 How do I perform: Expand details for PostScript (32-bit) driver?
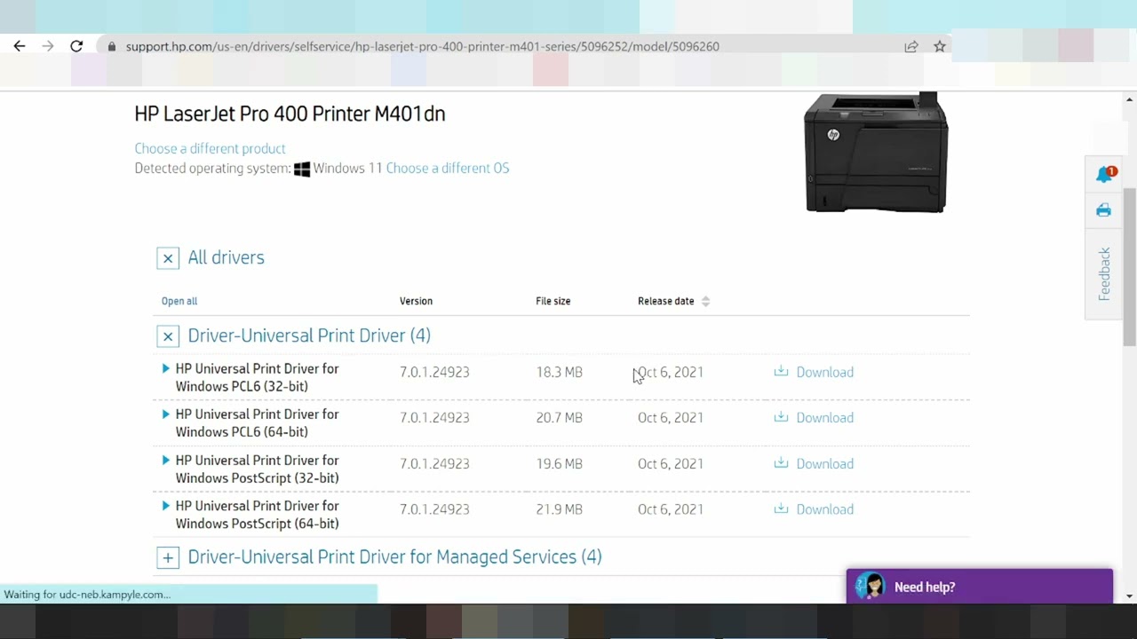click(x=165, y=460)
